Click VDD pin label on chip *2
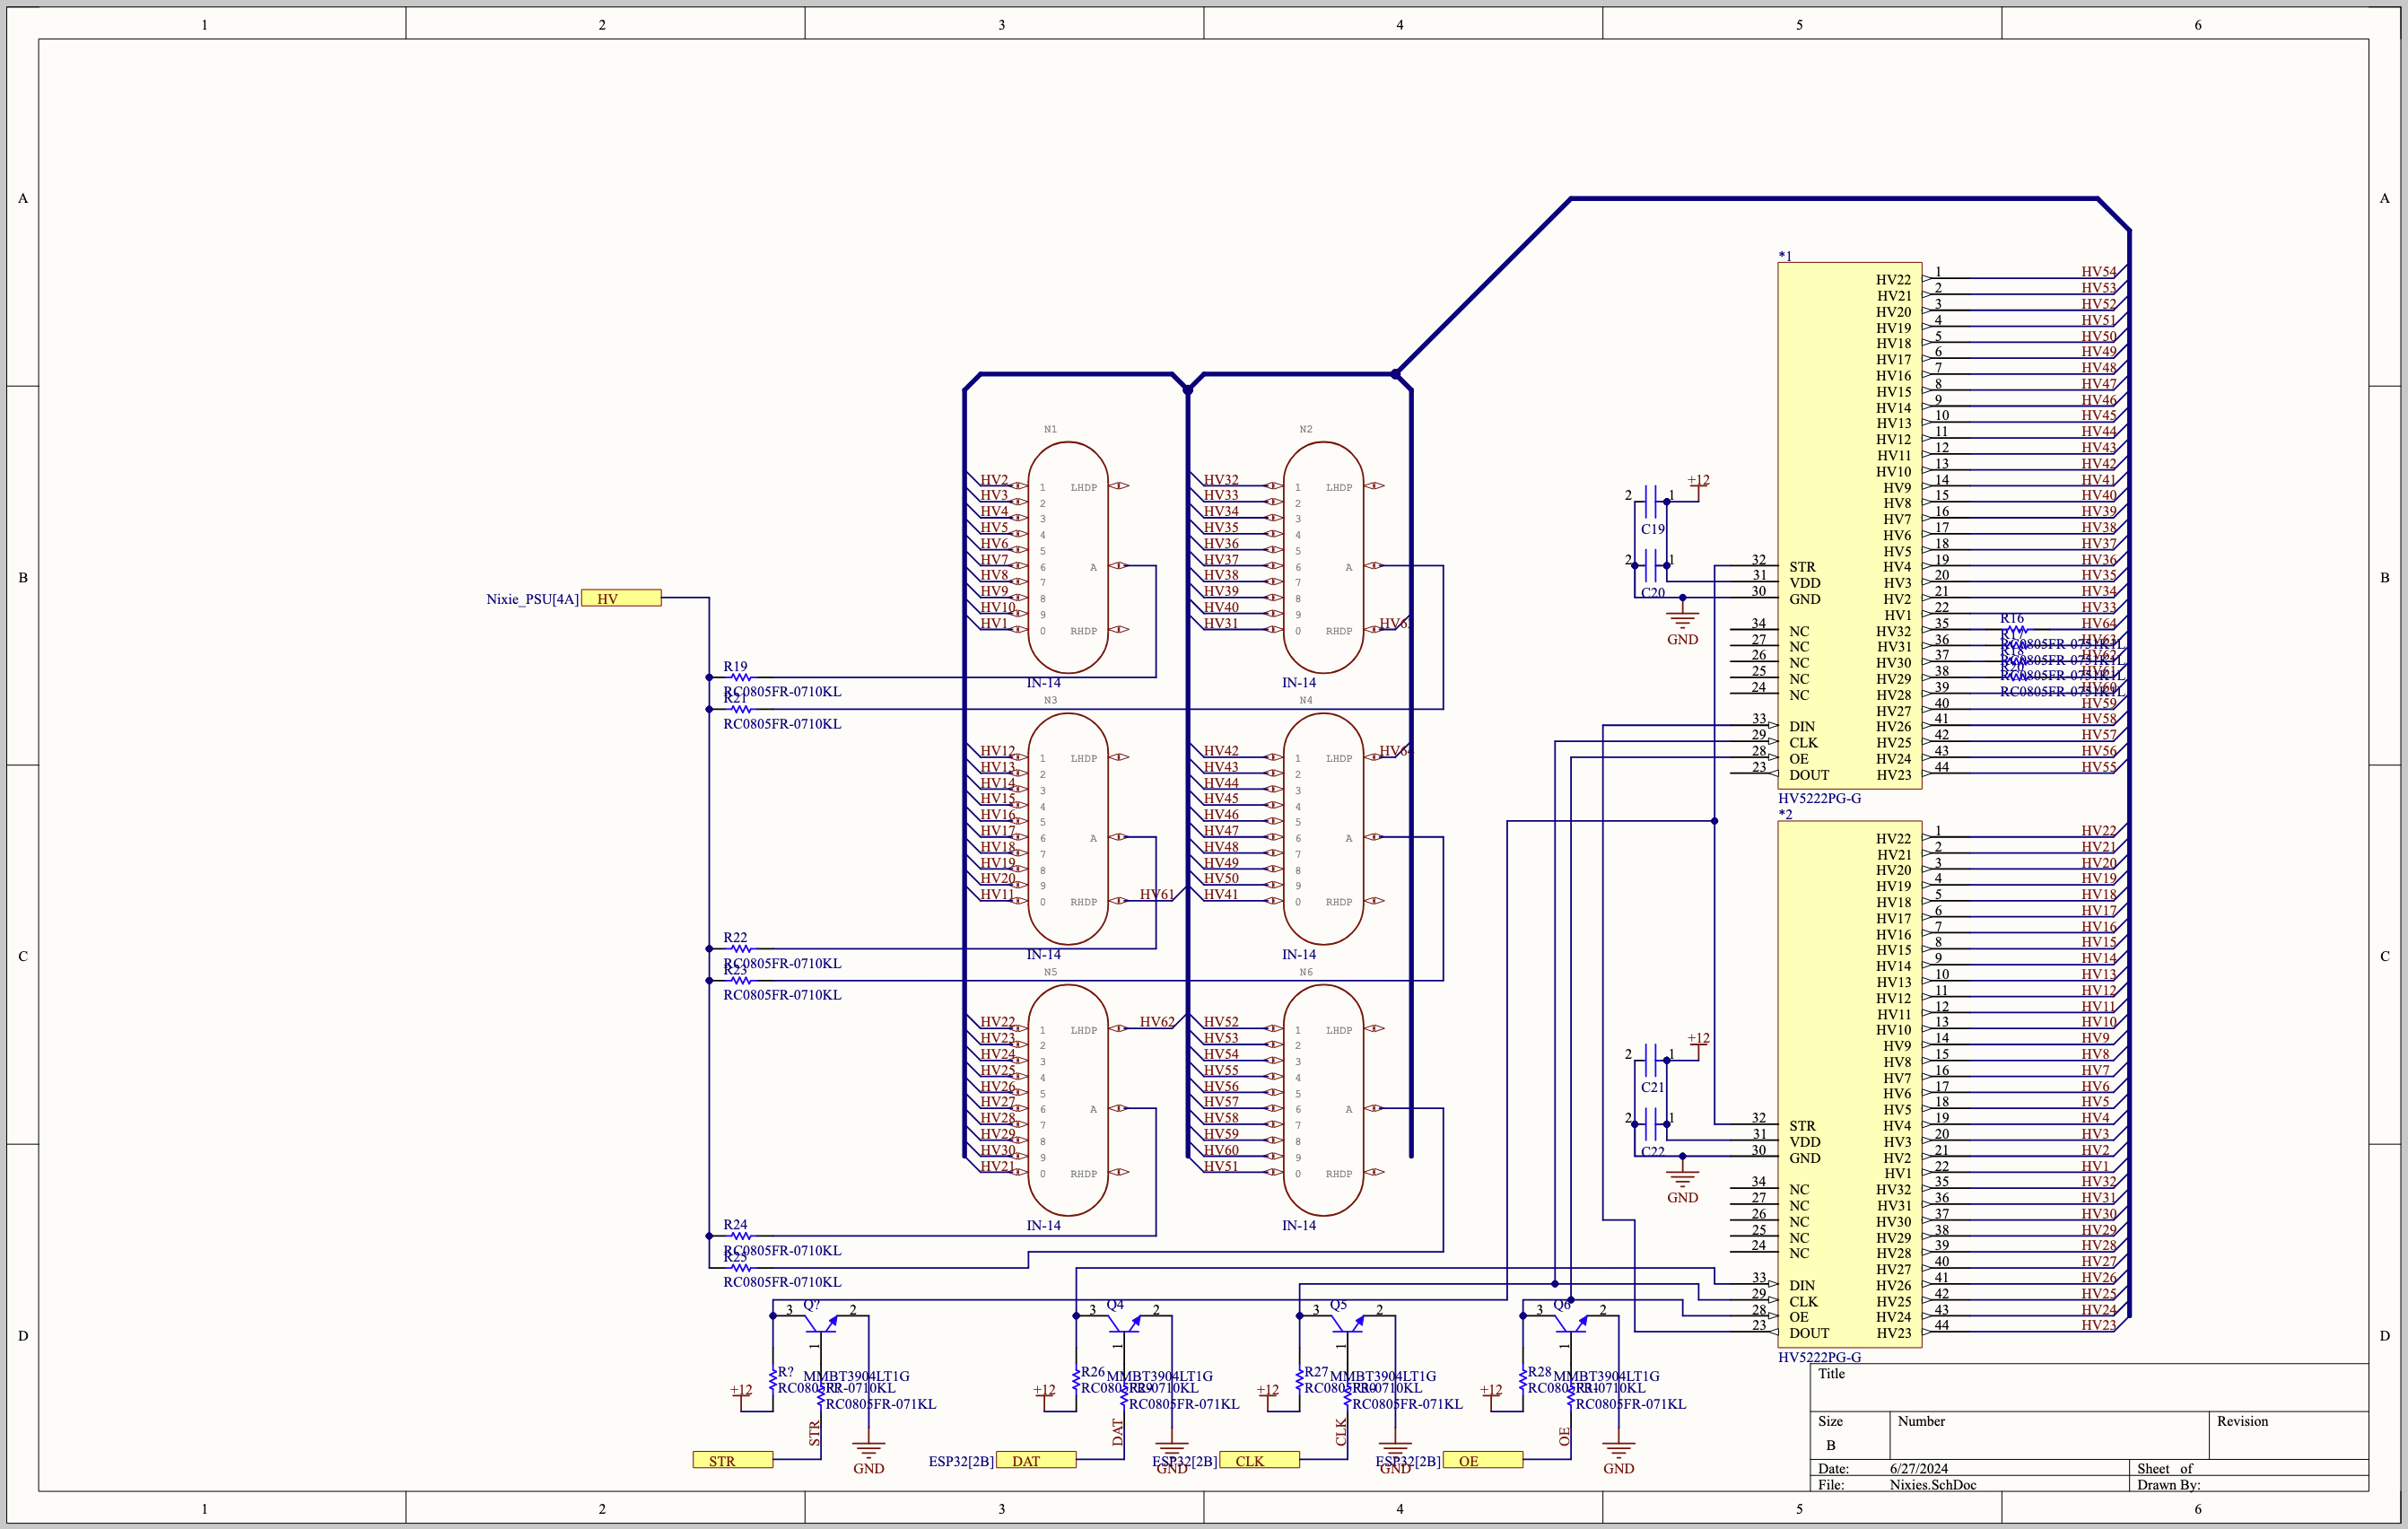Image resolution: width=2408 pixels, height=1529 pixels. tap(1805, 1142)
